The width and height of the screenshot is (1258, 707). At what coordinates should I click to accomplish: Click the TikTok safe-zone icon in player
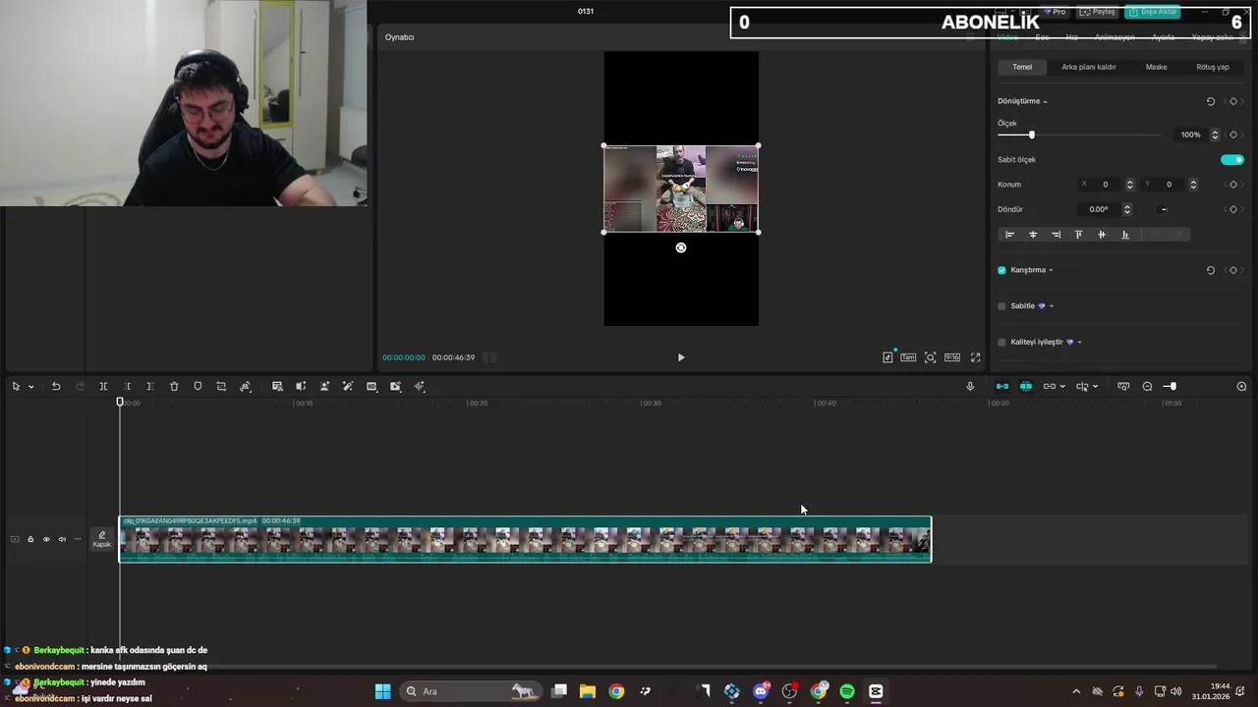[x=887, y=357]
